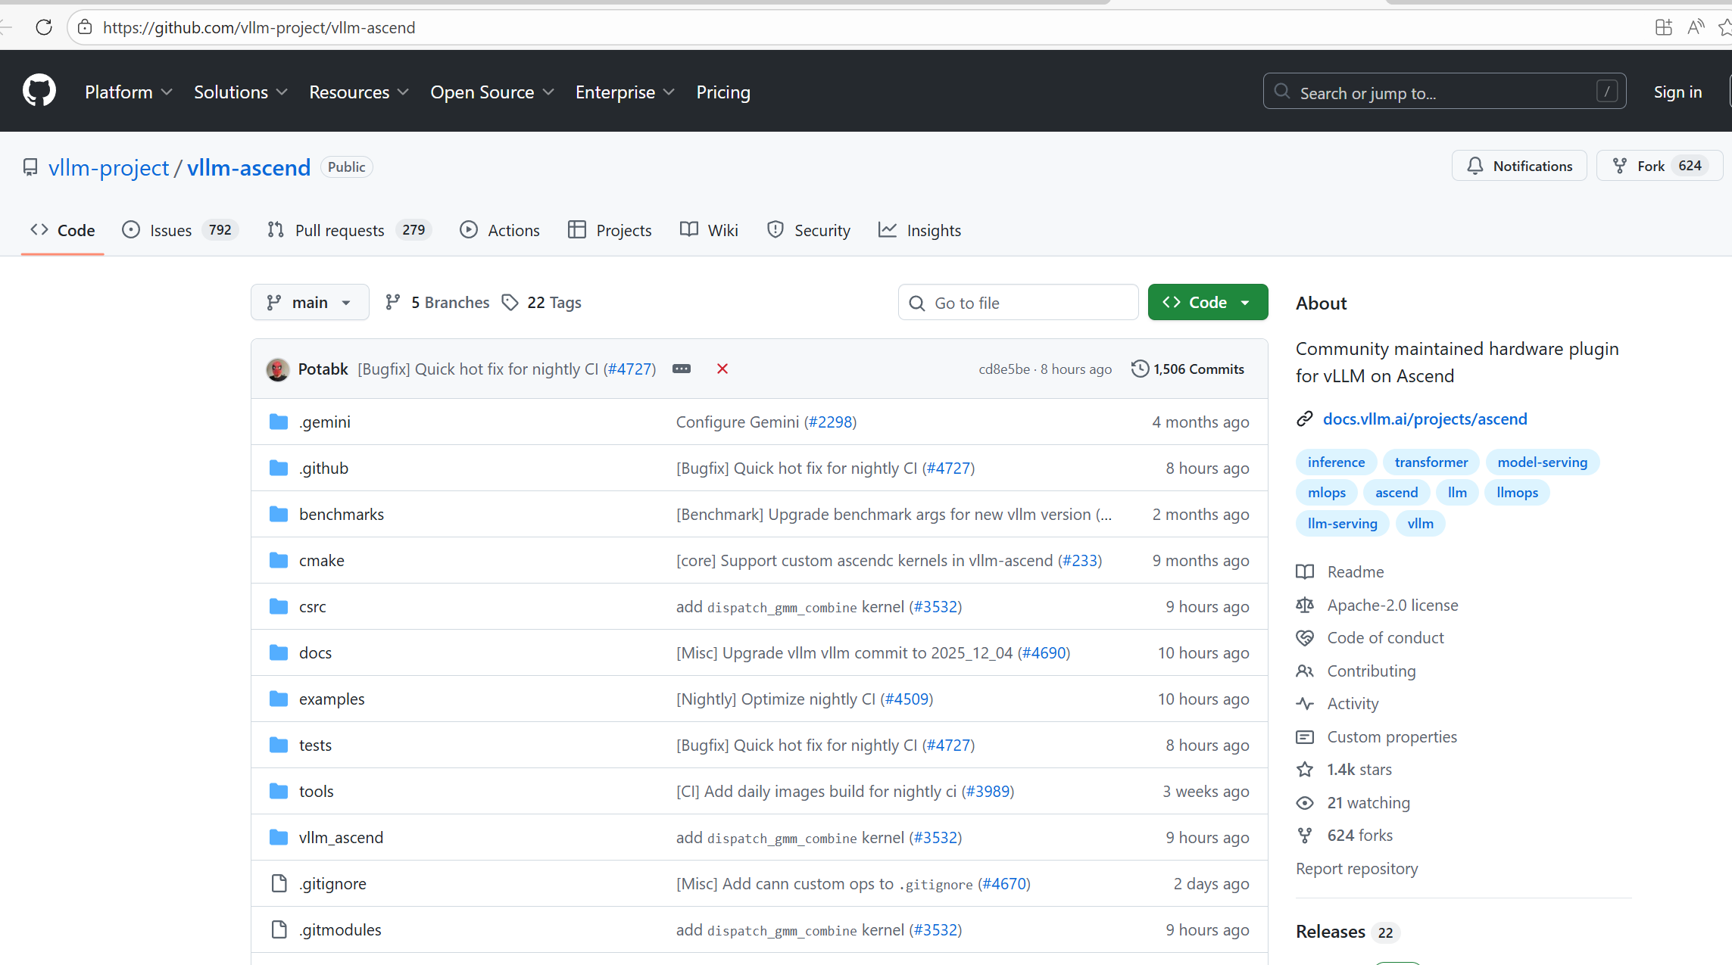This screenshot has width=1732, height=965.
Task: Click the browser refresh icon
Action: click(x=44, y=27)
